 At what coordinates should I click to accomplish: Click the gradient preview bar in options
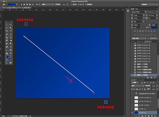tap(12, 4)
